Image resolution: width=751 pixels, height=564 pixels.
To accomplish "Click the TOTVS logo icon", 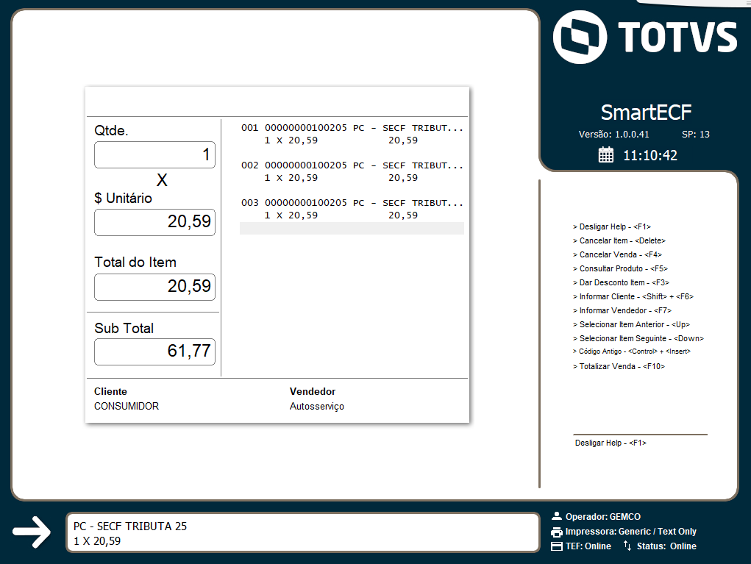I will tap(580, 37).
